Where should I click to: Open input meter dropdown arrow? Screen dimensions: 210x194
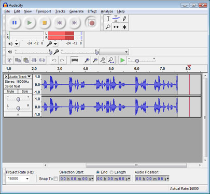(55, 44)
